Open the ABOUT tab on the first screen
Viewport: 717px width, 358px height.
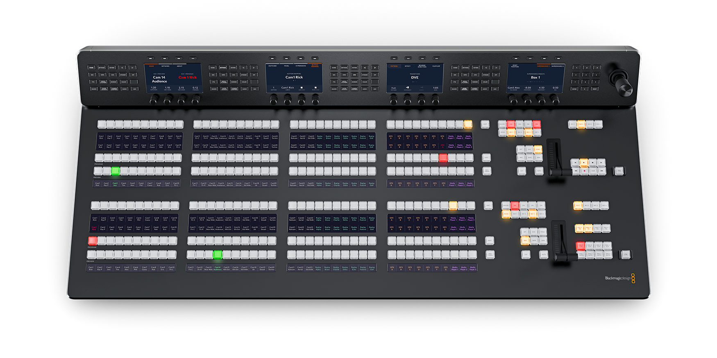179,66
